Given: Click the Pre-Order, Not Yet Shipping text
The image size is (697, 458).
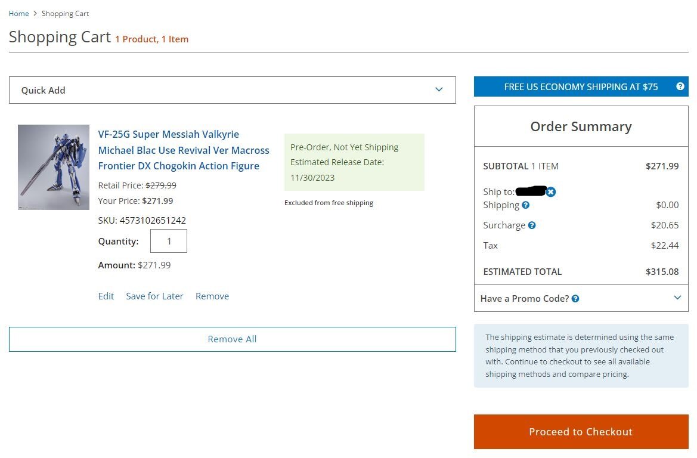Looking at the screenshot, I should pyautogui.click(x=344, y=147).
